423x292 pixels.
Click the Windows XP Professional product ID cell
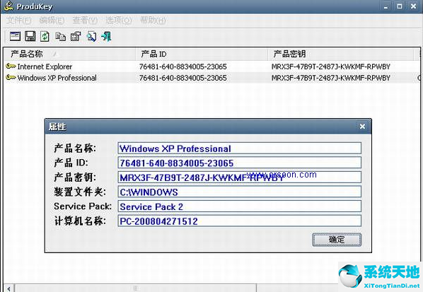183,78
